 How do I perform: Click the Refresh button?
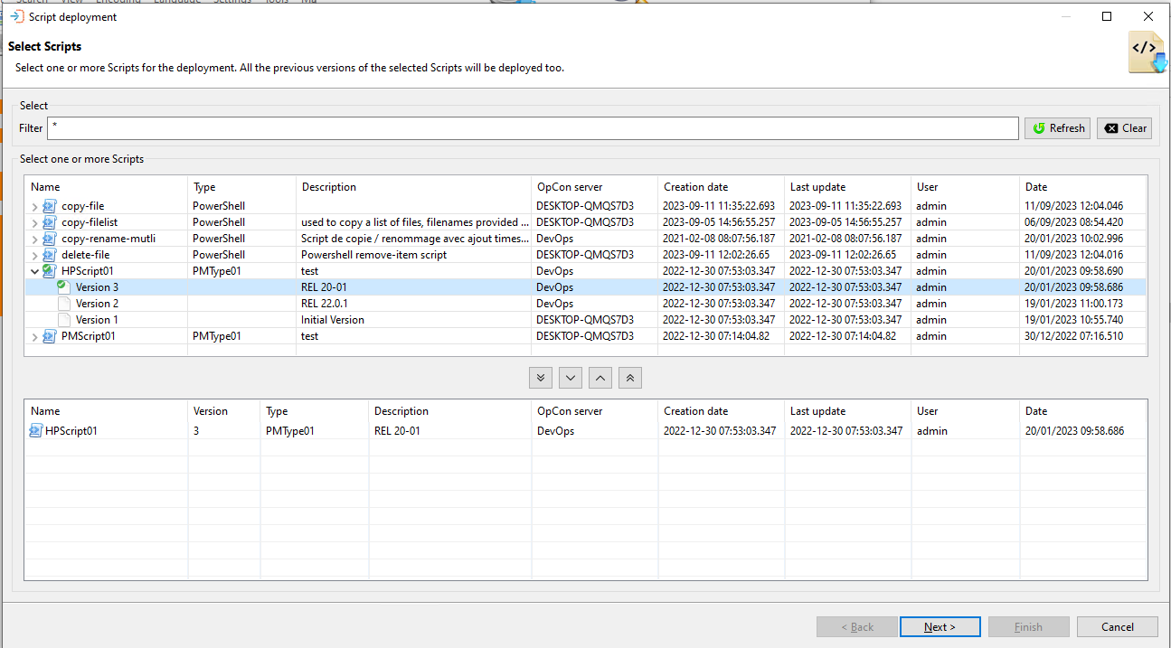coord(1058,128)
